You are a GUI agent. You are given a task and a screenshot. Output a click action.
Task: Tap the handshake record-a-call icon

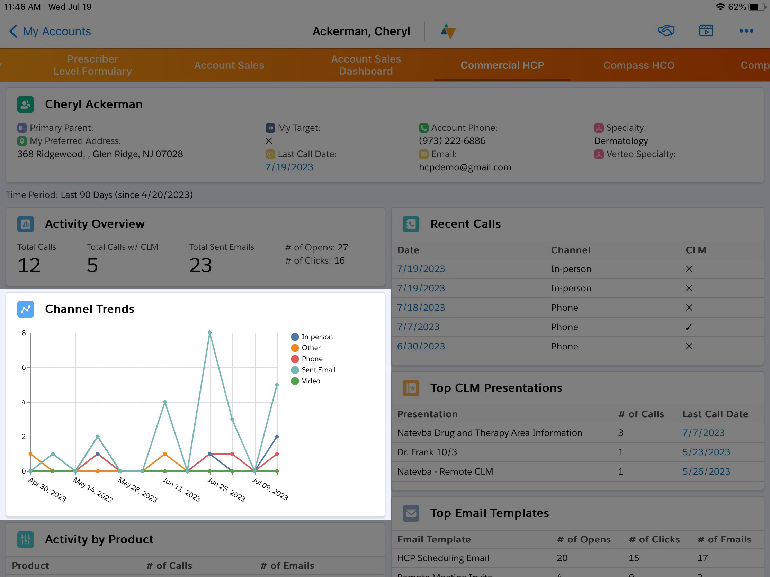coord(665,31)
